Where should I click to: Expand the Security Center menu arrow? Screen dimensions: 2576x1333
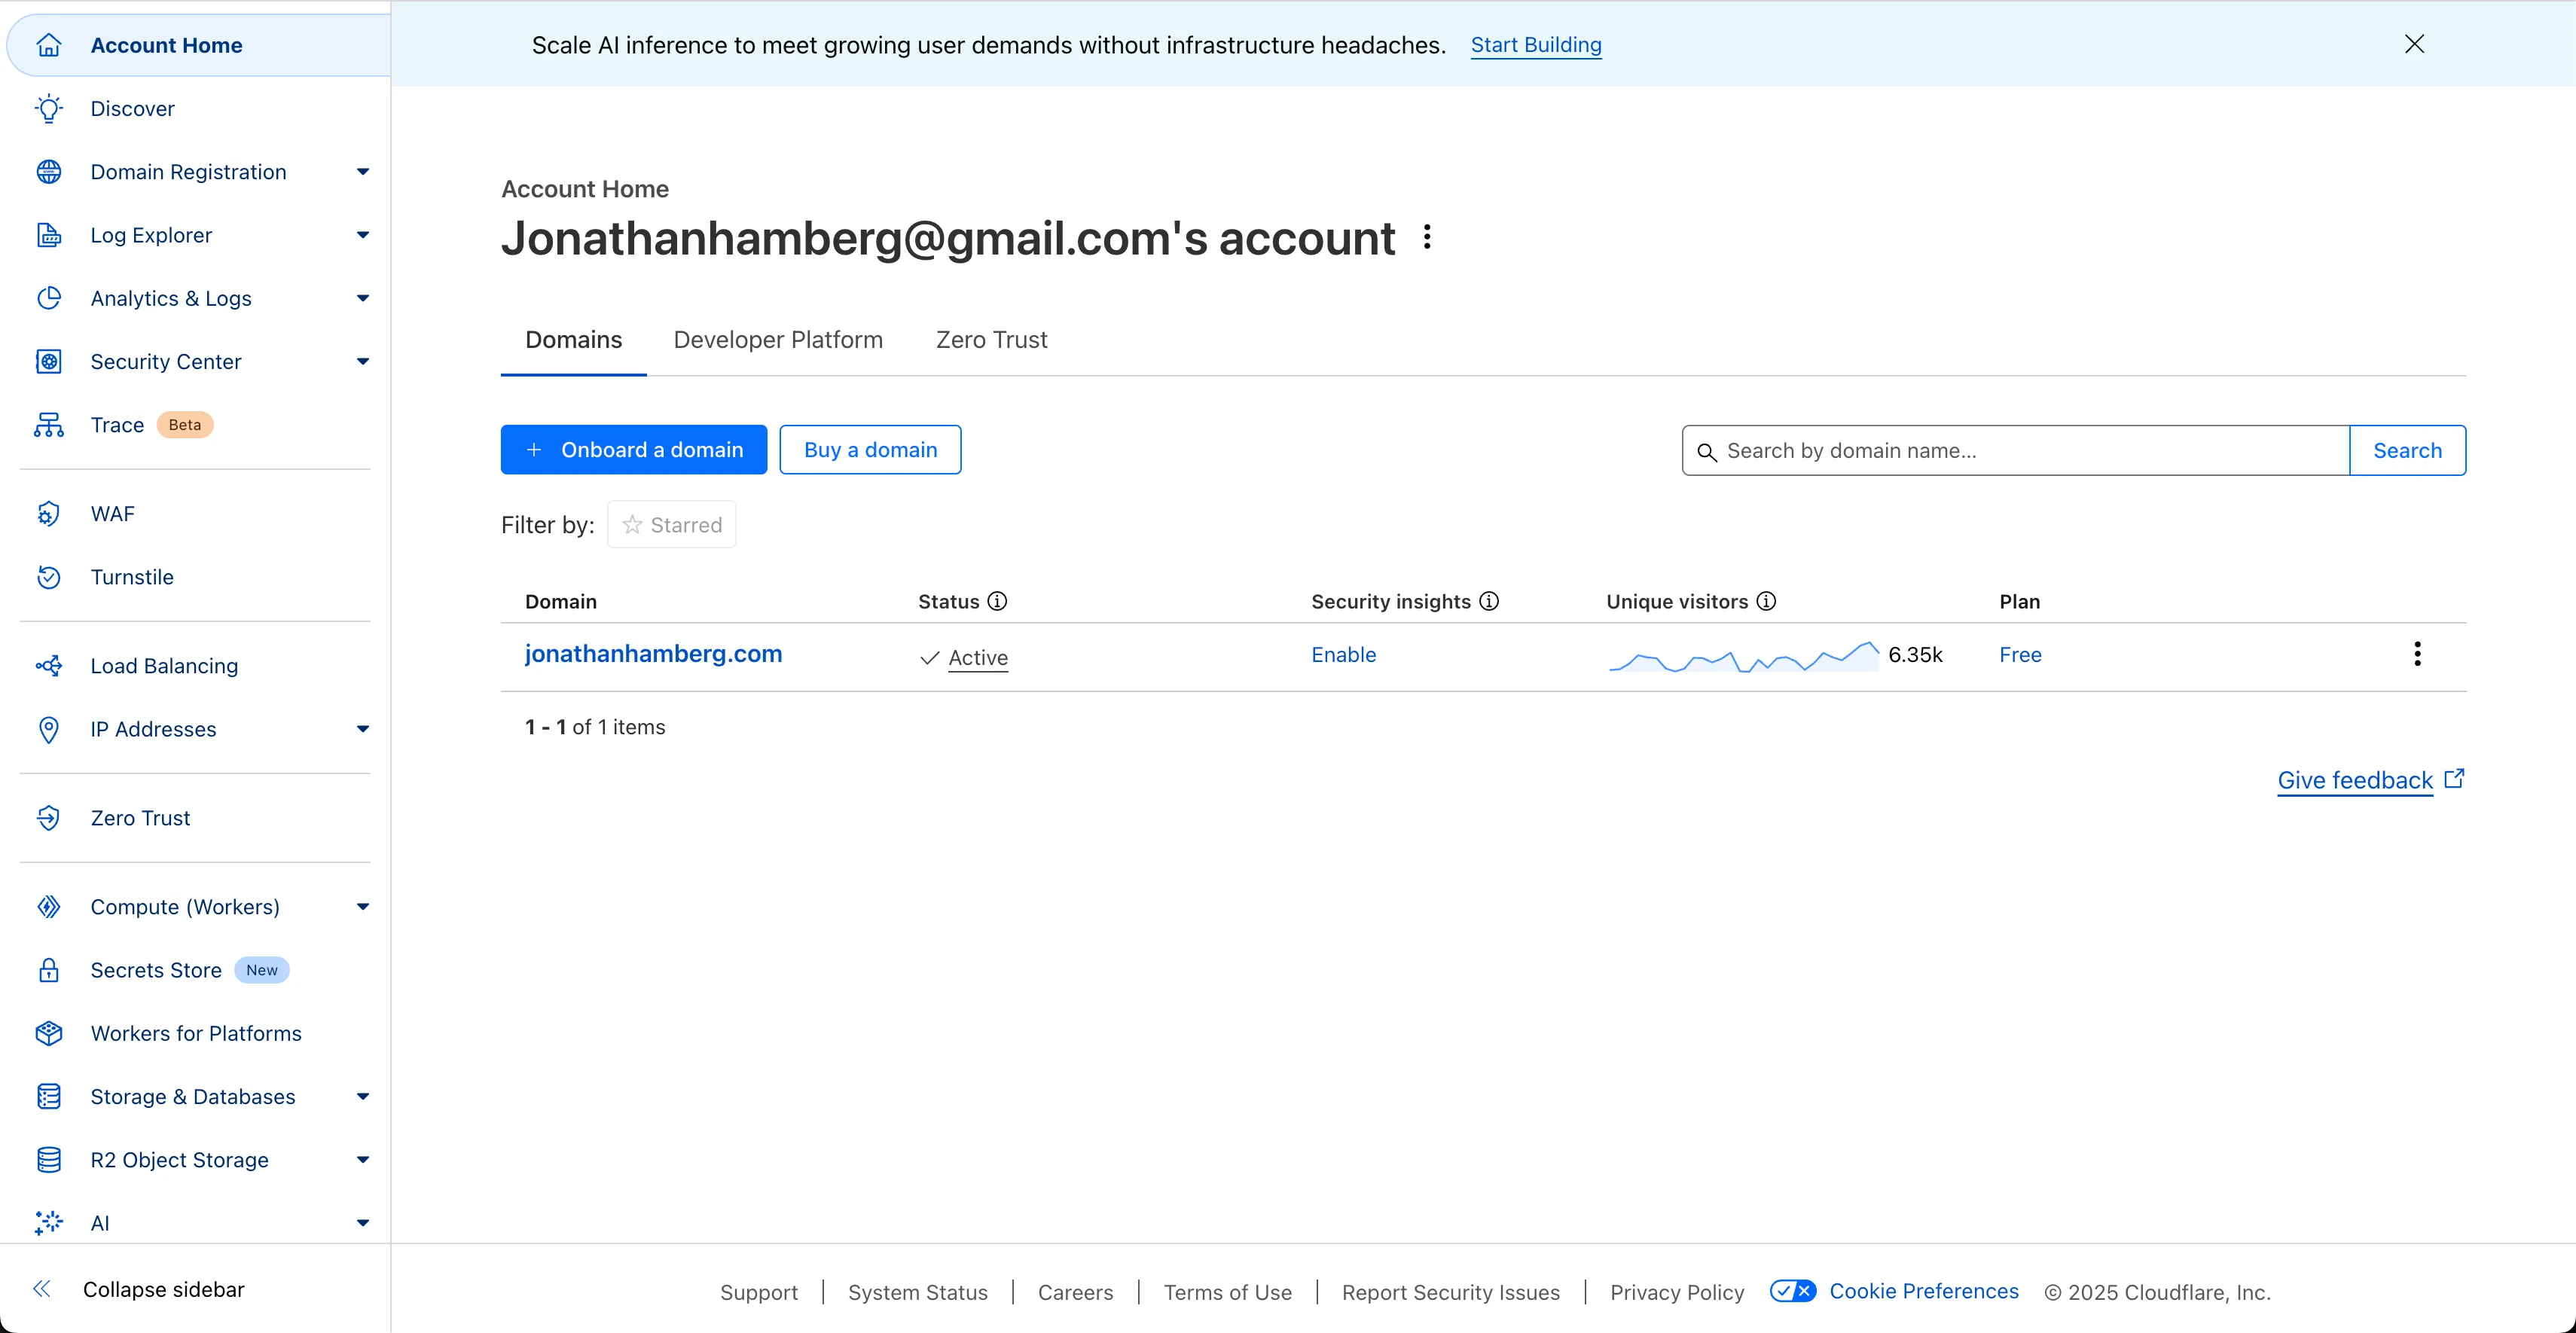363,361
